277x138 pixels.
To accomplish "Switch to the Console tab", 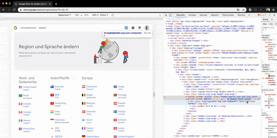I will tap(192, 15).
